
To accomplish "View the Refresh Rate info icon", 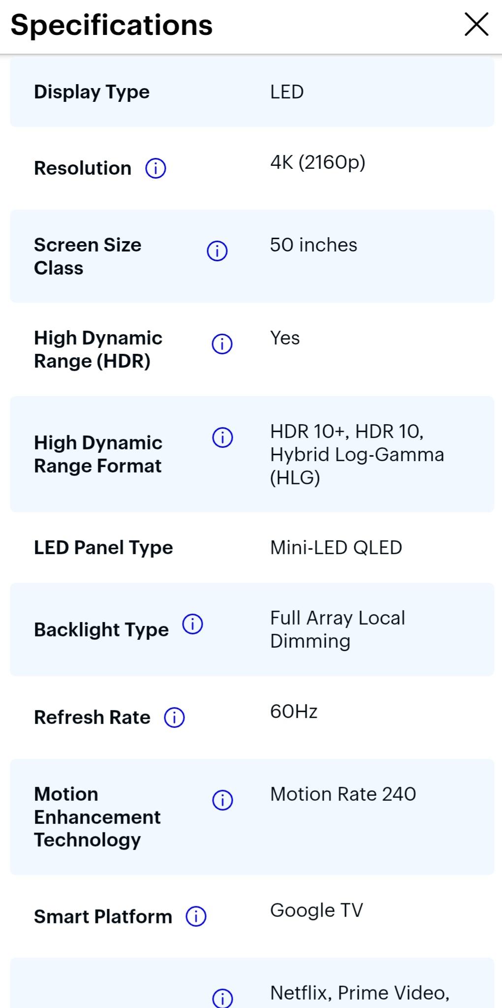I will pyautogui.click(x=174, y=718).
